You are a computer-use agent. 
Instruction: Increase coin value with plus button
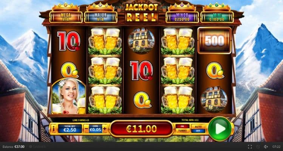[105, 129]
